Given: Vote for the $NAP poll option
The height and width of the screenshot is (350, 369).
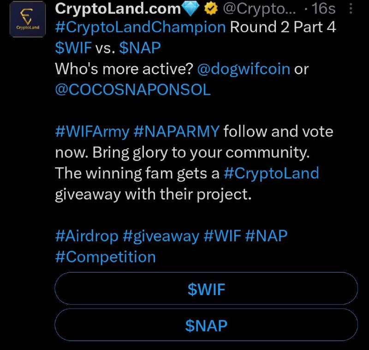Looking at the screenshot, I should click(206, 325).
